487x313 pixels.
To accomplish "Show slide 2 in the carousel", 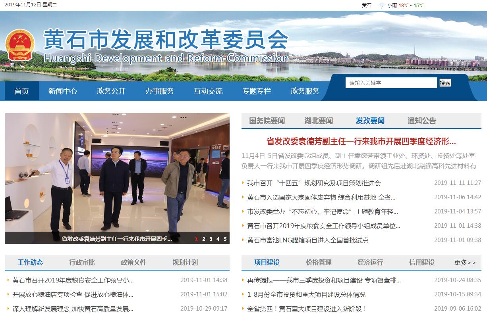I will [x=203, y=239].
